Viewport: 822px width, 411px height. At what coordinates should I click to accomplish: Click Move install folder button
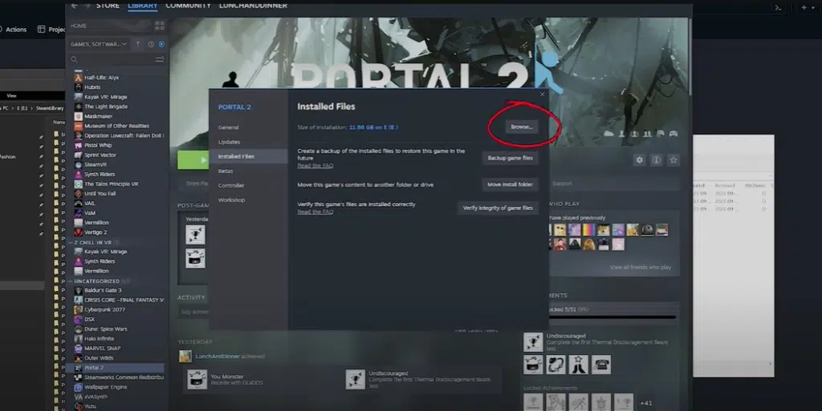tap(510, 184)
